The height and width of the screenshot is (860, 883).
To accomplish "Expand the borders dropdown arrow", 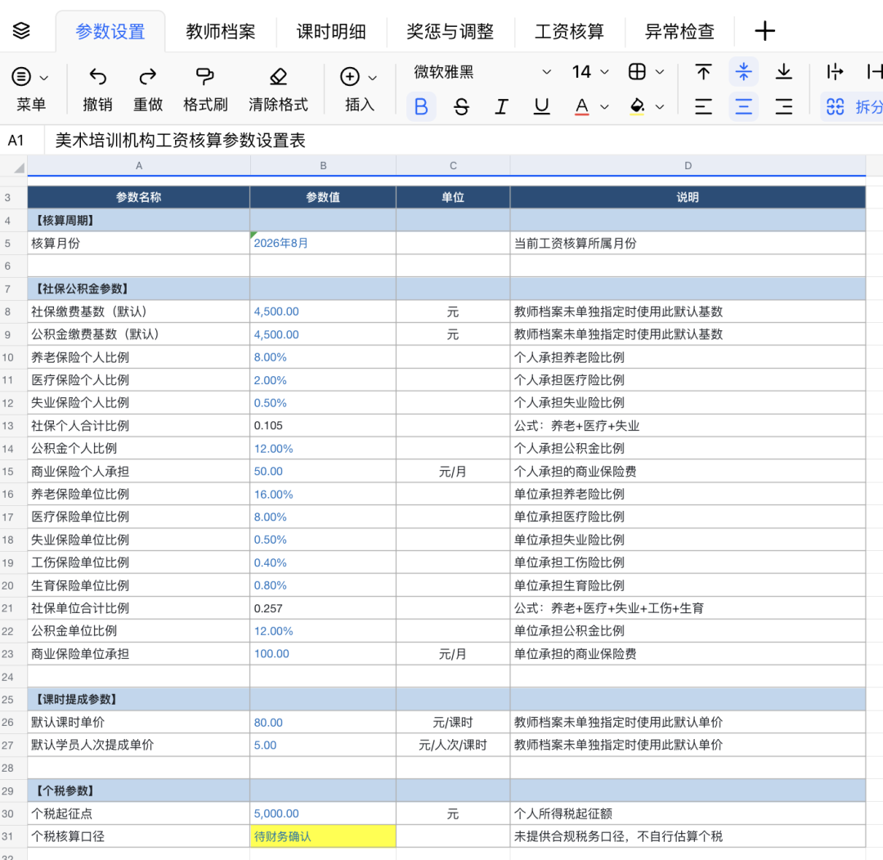I will [x=660, y=72].
